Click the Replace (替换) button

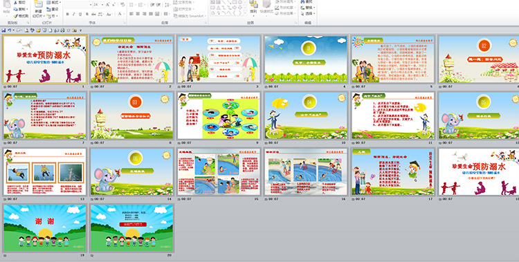point(307,8)
